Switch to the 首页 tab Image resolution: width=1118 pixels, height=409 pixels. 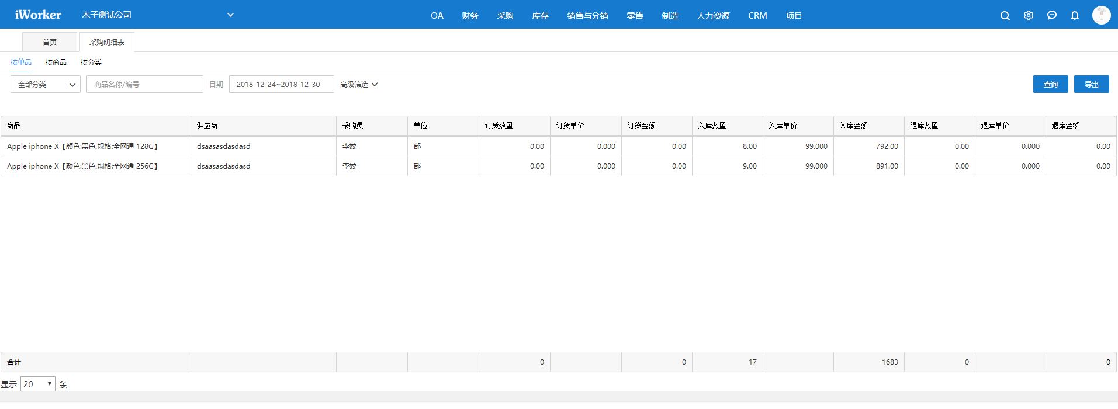tap(50, 42)
